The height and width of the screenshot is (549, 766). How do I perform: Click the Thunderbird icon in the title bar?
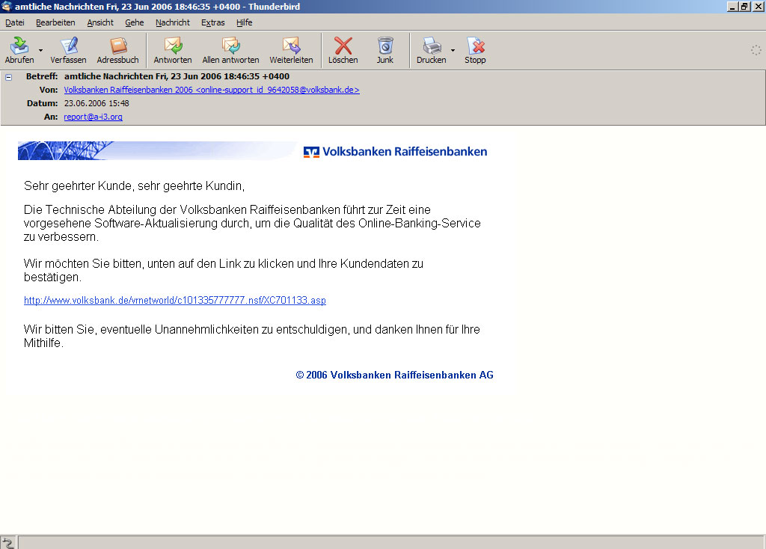(x=6, y=6)
